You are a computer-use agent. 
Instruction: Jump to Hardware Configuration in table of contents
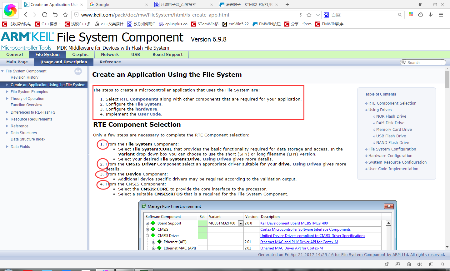tap(390, 156)
